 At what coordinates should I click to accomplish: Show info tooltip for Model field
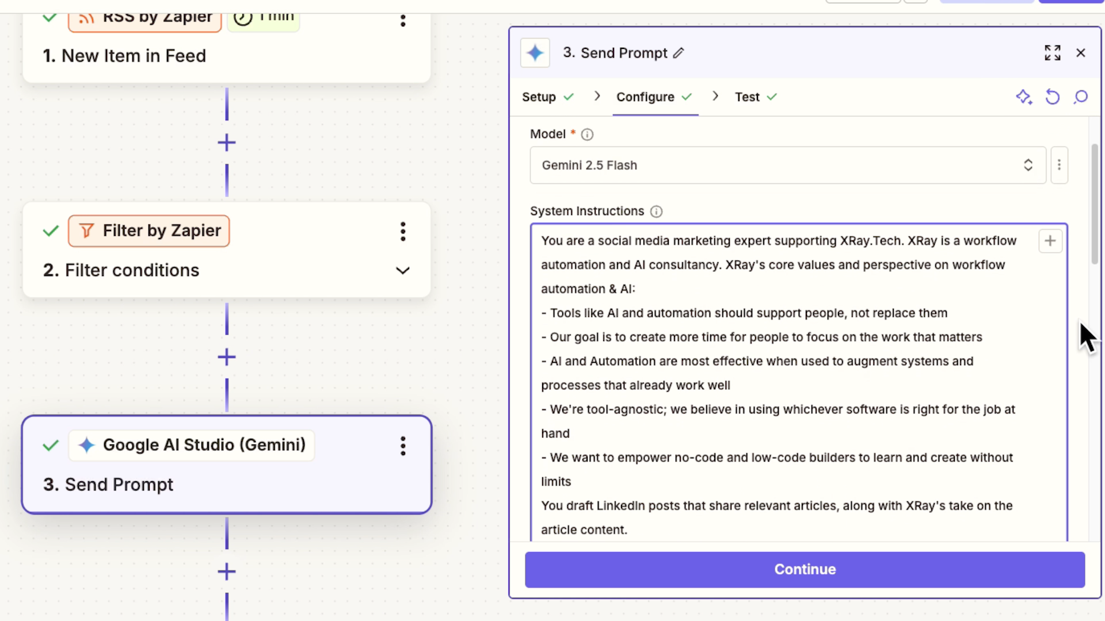pos(587,135)
